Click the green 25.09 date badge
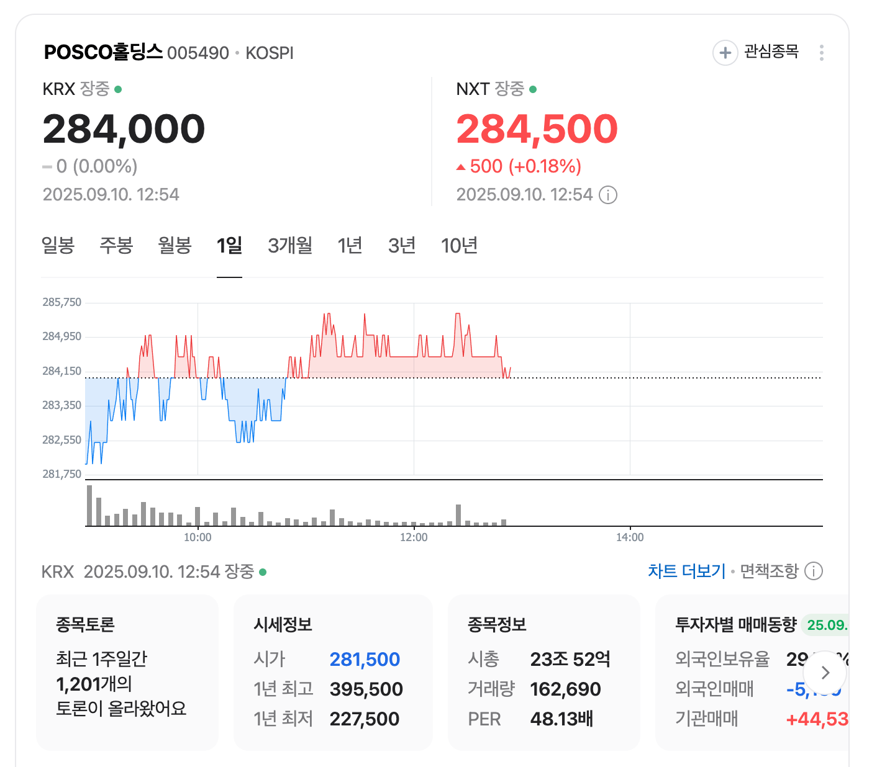Screen dimensions: 877x767 [x=829, y=626]
